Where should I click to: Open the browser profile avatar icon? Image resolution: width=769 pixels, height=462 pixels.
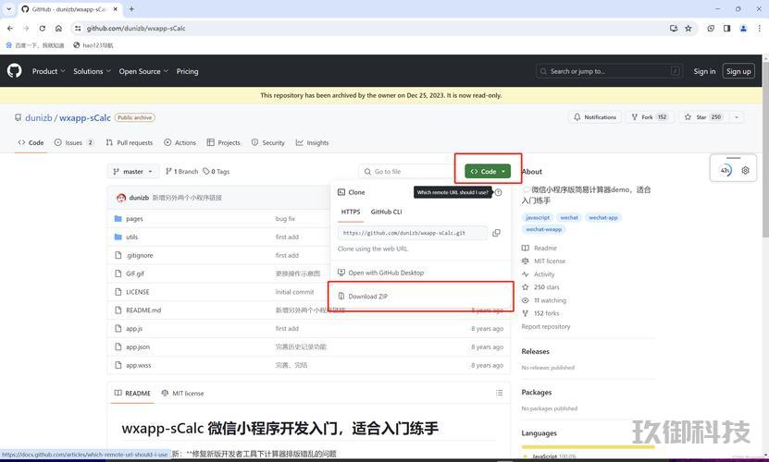pos(743,29)
